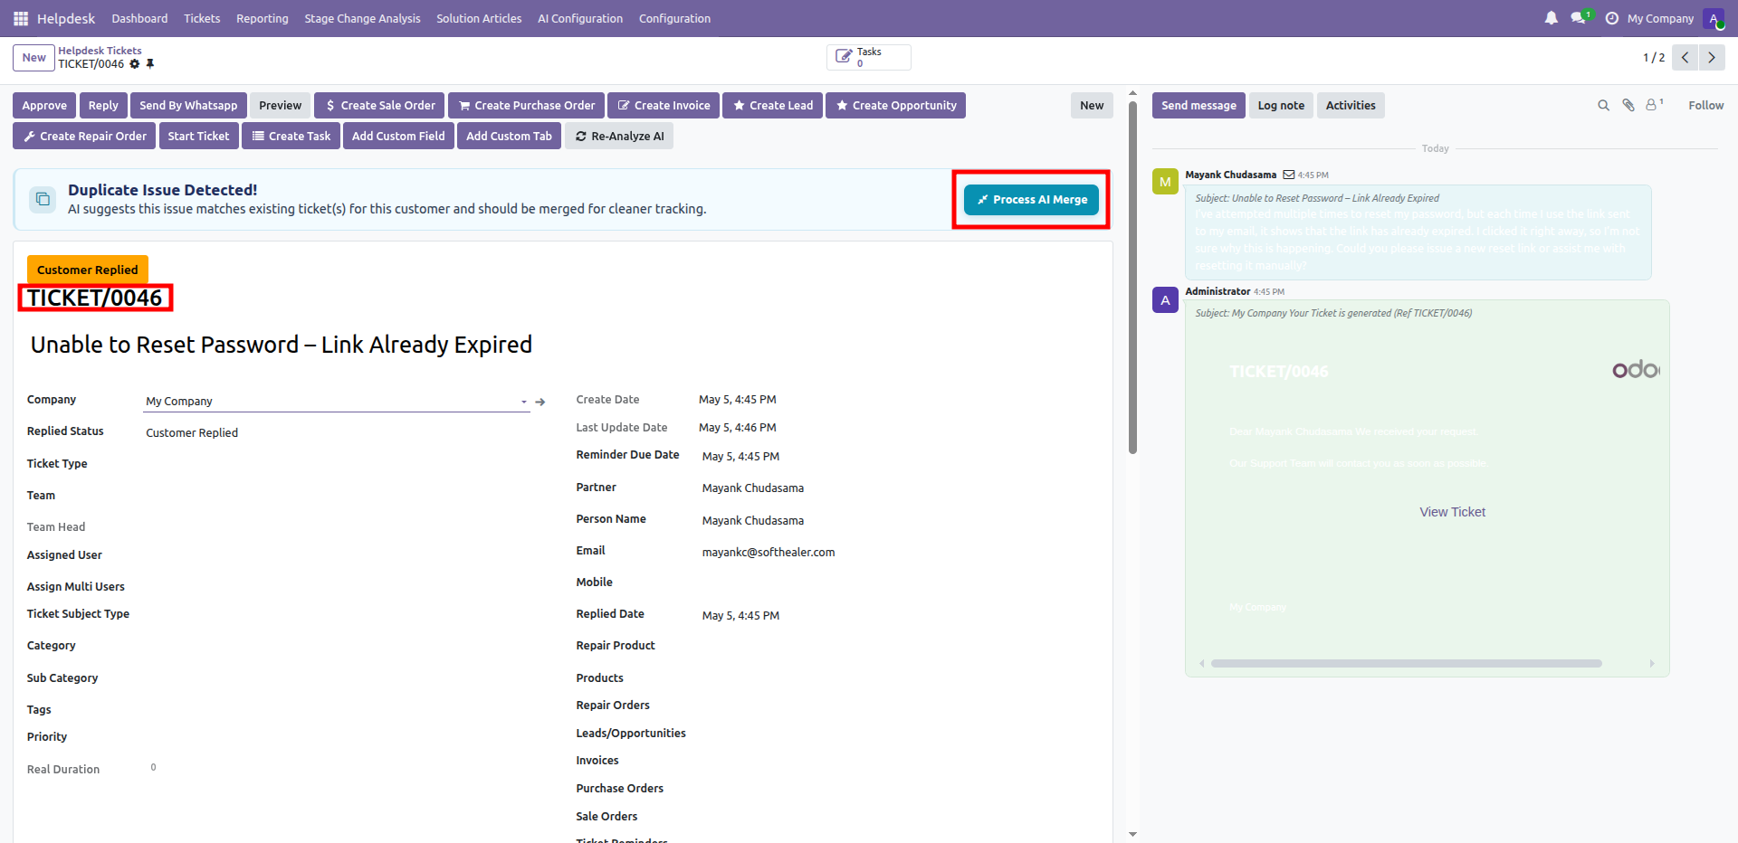This screenshot has height=843, width=1738.
Task: Click Start Ticket button
Action: point(198,137)
